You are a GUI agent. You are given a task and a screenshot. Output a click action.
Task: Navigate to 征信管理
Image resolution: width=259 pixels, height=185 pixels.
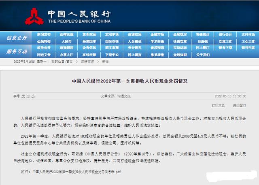[180, 41]
